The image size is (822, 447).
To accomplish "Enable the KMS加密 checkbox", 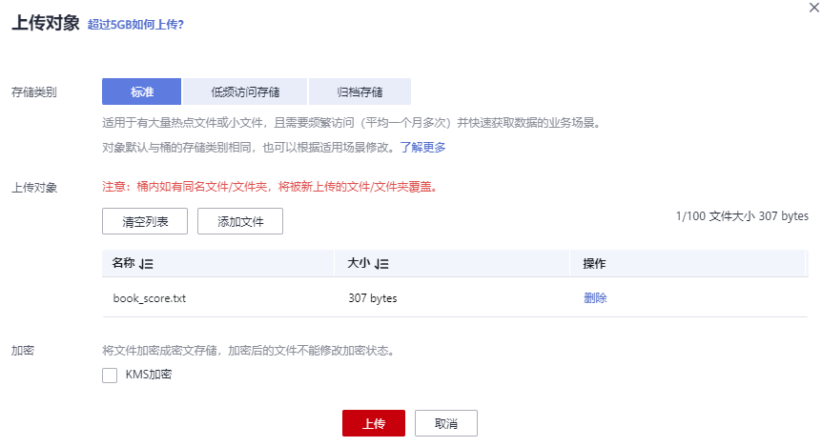I will pyautogui.click(x=110, y=376).
